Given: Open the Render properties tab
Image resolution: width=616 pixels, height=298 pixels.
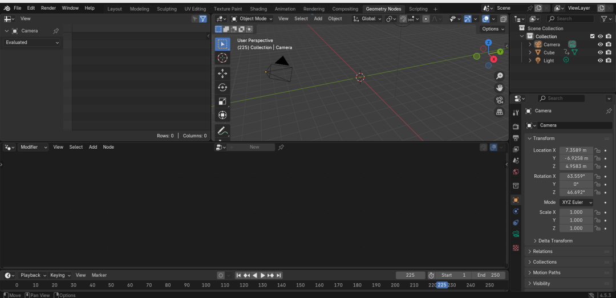Looking at the screenshot, I should [x=516, y=126].
